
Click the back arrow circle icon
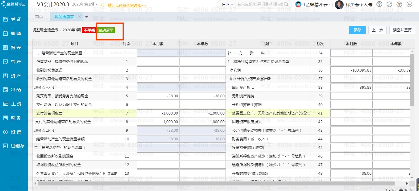pos(409,4)
